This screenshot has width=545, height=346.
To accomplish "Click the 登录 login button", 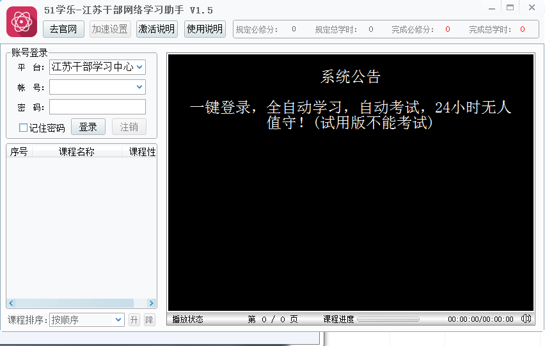I will 88,127.
